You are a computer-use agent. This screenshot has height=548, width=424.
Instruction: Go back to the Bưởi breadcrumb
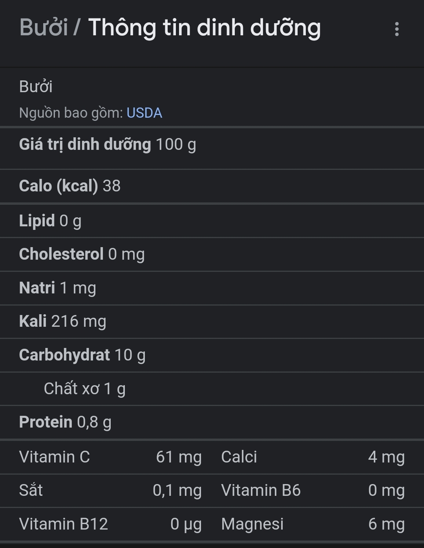coord(44,27)
